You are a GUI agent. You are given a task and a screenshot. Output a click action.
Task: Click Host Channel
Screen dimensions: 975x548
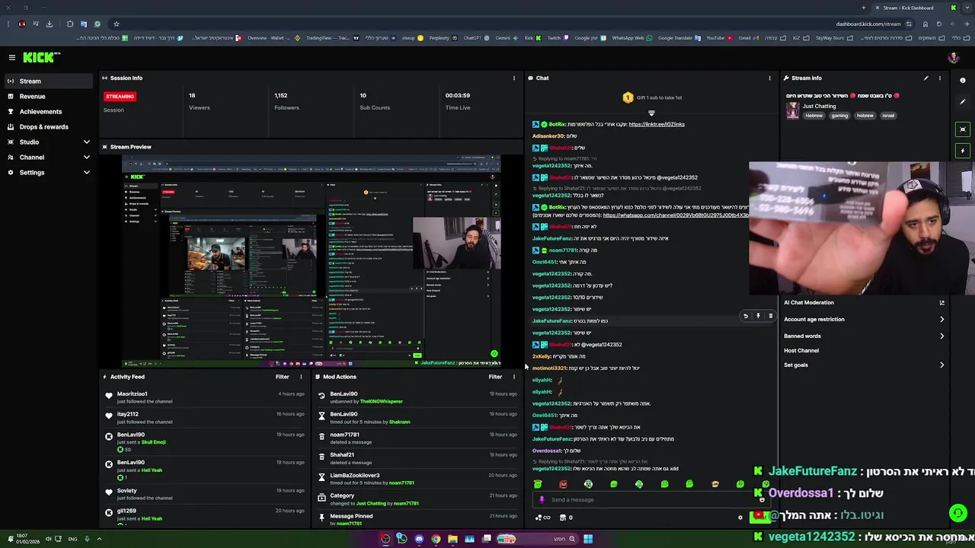(801, 351)
